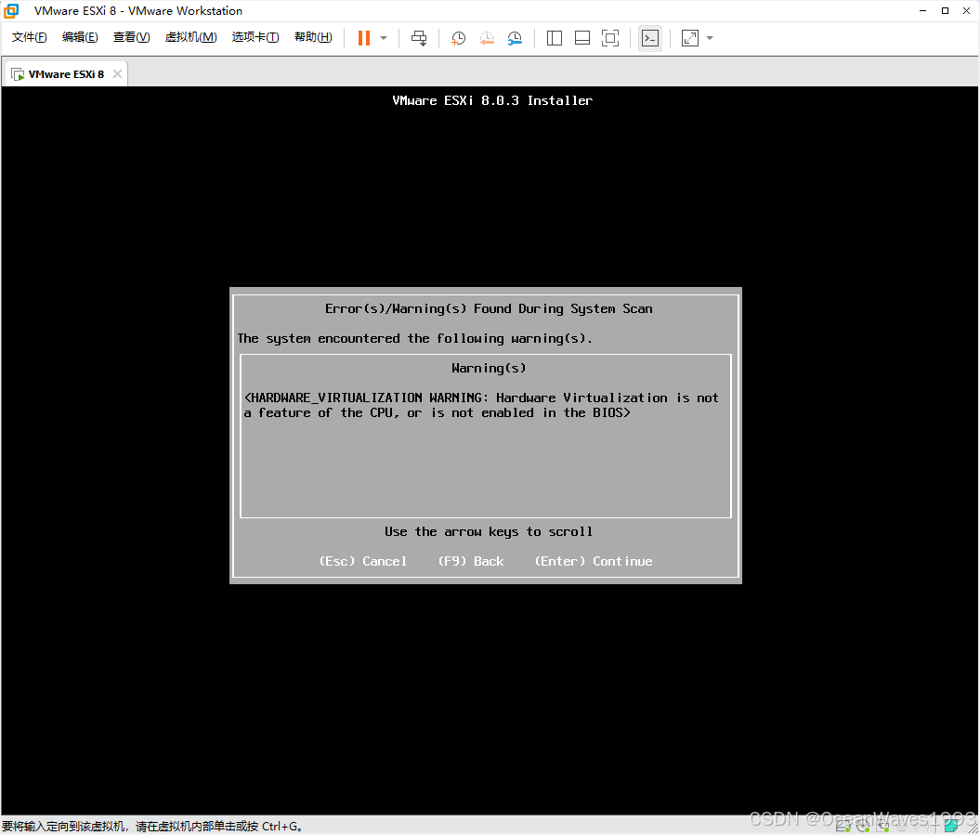This screenshot has width=980, height=835.
Task: Send Ctrl+Alt+Del to the virtual machine
Action: [419, 38]
